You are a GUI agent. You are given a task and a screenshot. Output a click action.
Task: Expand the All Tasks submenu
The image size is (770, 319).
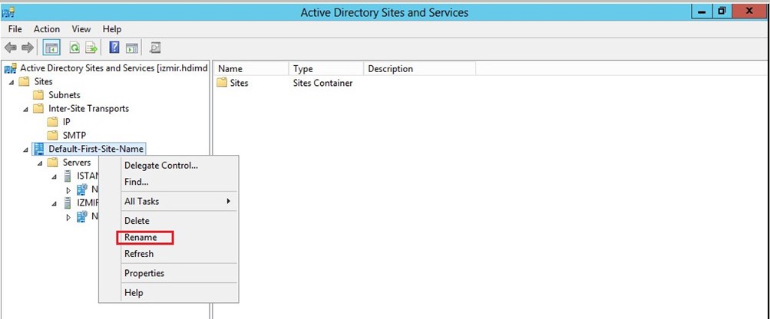(x=177, y=201)
